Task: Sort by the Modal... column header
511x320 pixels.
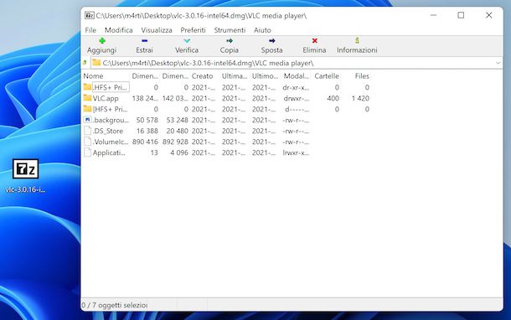Action: pyautogui.click(x=296, y=76)
